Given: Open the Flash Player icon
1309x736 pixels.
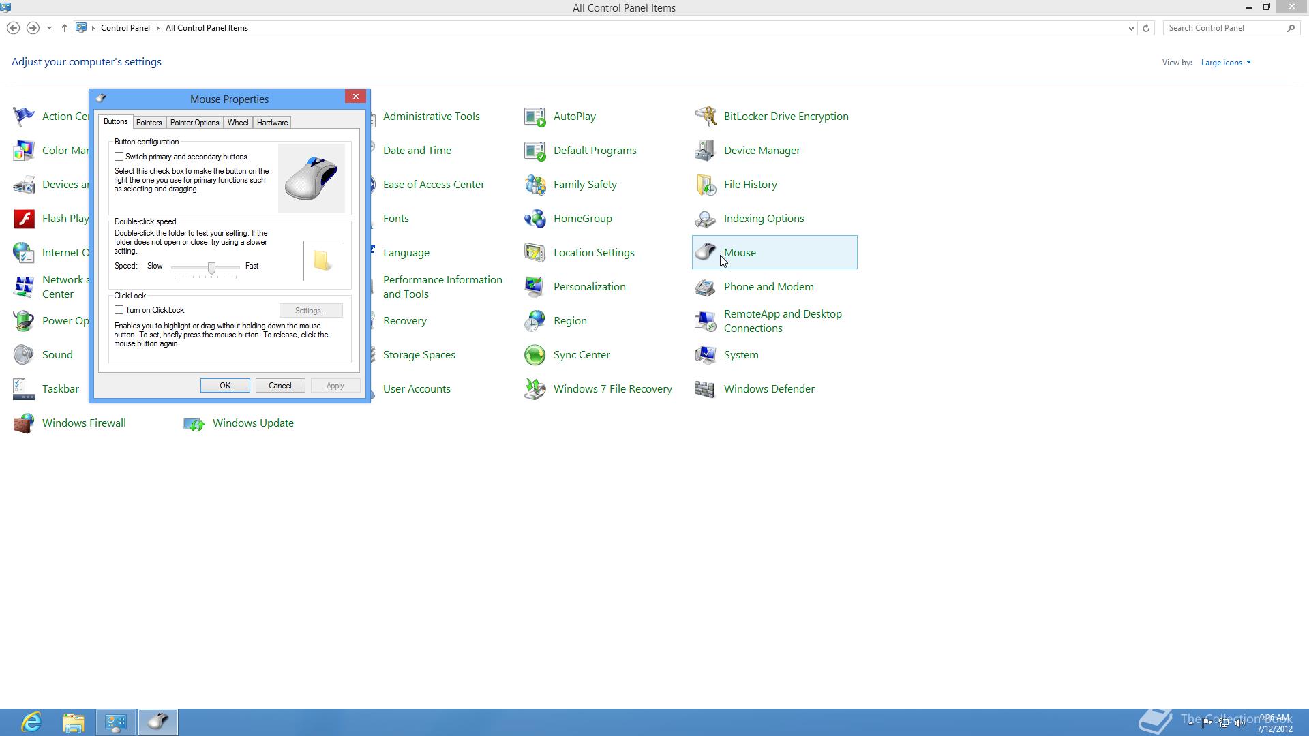Looking at the screenshot, I should click(23, 219).
